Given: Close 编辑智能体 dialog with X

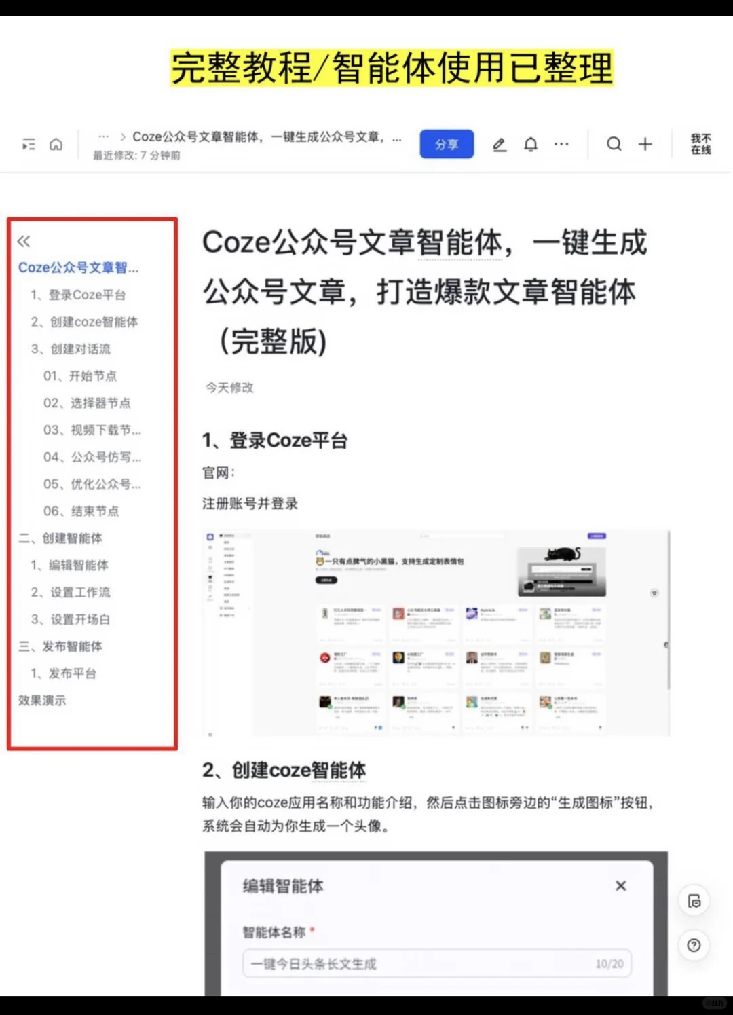Looking at the screenshot, I should [620, 886].
